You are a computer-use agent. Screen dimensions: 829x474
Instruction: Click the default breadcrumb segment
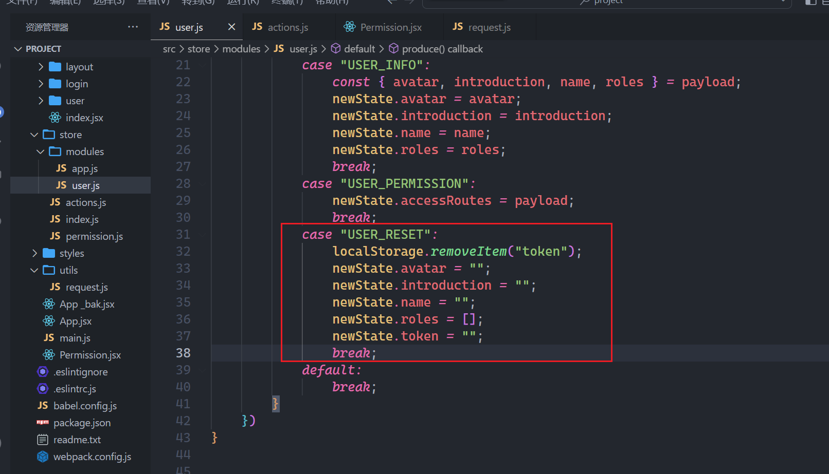(x=359, y=49)
